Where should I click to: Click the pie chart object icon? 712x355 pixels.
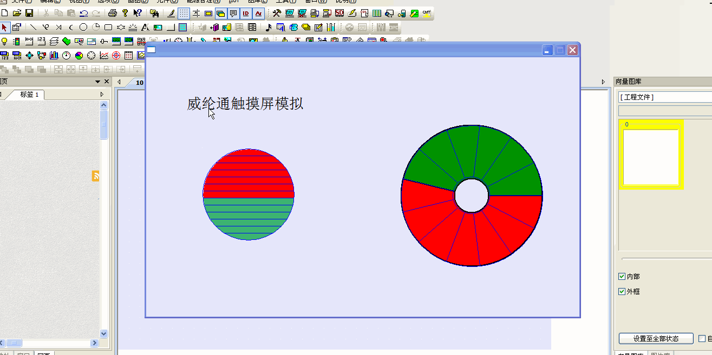pos(79,55)
